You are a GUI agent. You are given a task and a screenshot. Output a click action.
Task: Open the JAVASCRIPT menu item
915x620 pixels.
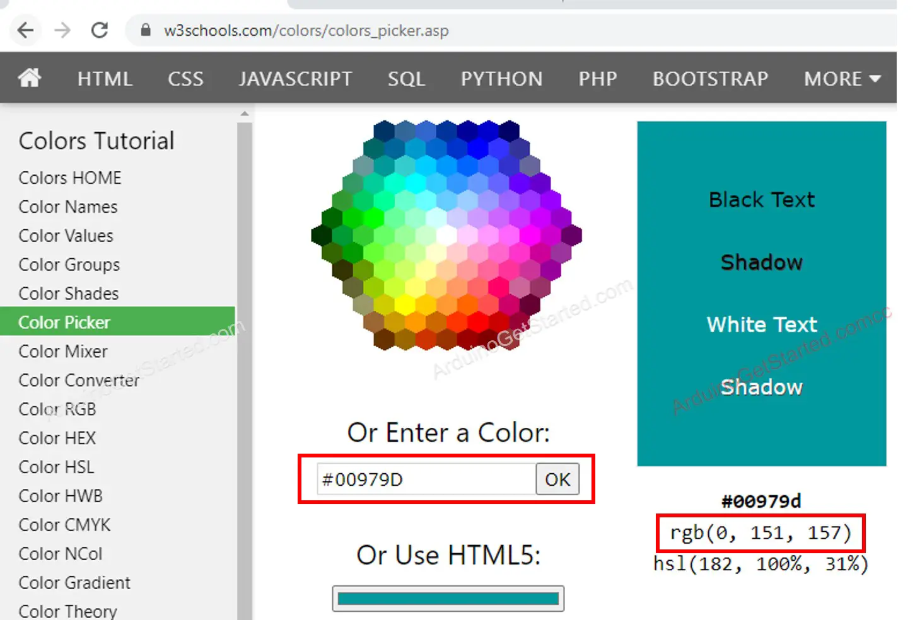[295, 79]
